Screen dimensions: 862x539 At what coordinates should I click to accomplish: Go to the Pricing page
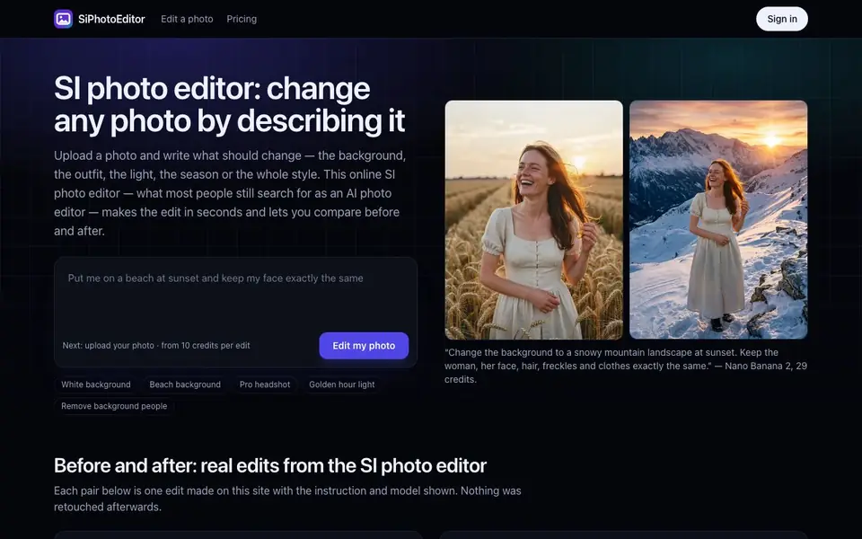pos(242,19)
